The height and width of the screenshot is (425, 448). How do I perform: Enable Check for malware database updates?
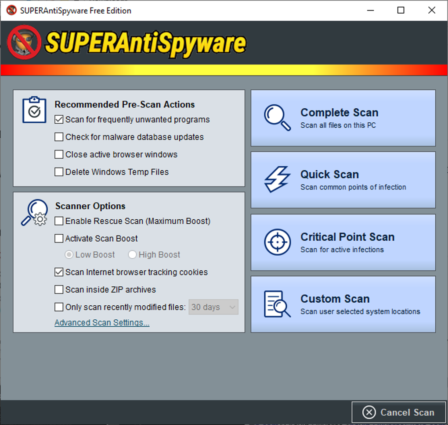(x=59, y=137)
